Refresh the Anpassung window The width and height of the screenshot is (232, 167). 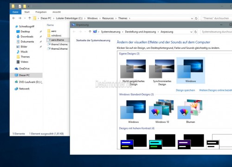[x=195, y=32]
